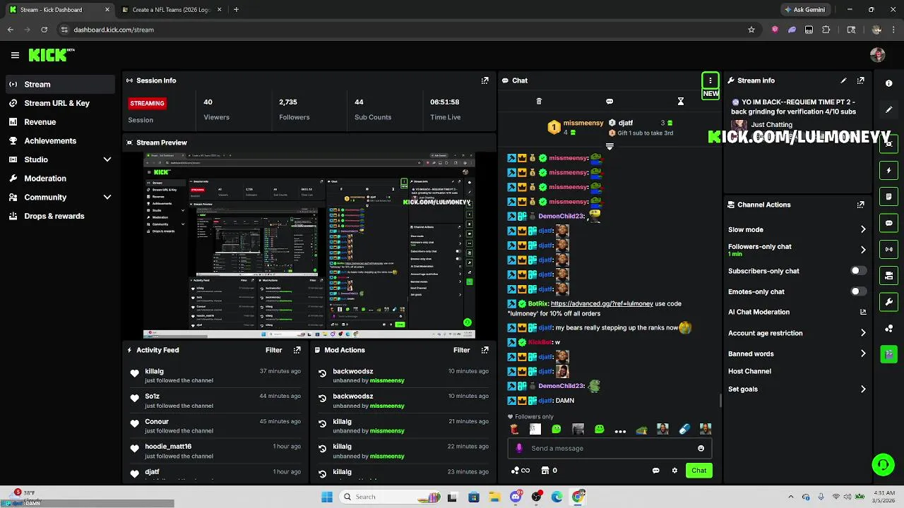Click the document icon in right sidebar
The width and height of the screenshot is (904, 508).
(888, 197)
